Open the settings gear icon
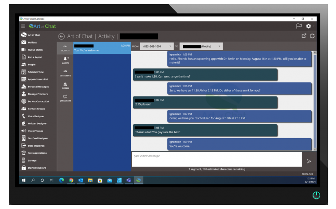The width and height of the screenshot is (336, 209). [308, 26]
